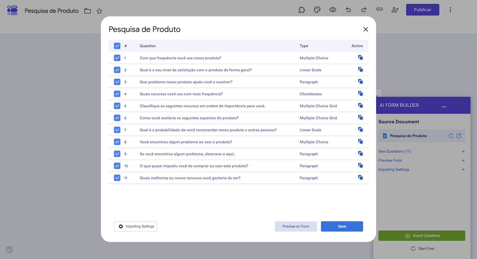This screenshot has width=477, height=259.
Task: Click the help question mark icon
Action: 9,250
